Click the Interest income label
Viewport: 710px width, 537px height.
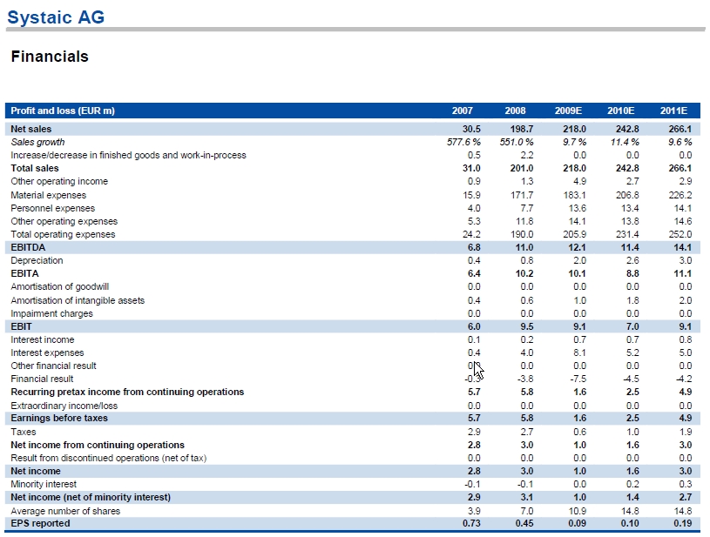pos(43,339)
